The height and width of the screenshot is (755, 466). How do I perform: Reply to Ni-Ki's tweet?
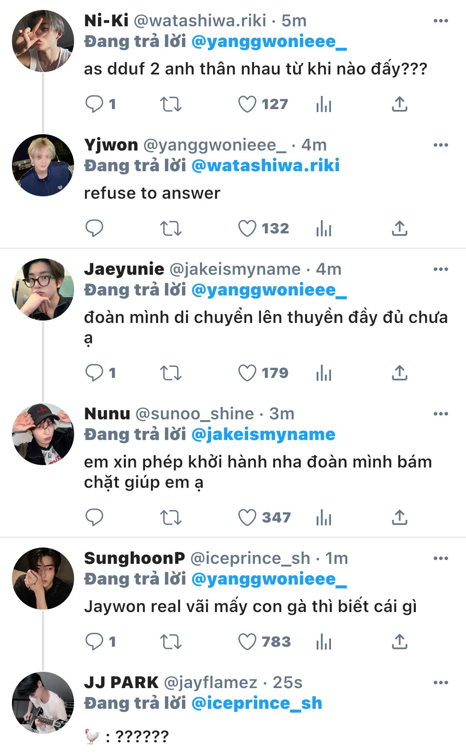click(94, 104)
